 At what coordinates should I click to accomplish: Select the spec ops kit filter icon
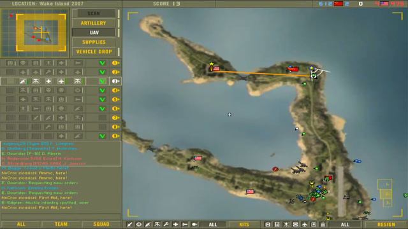coord(129,225)
